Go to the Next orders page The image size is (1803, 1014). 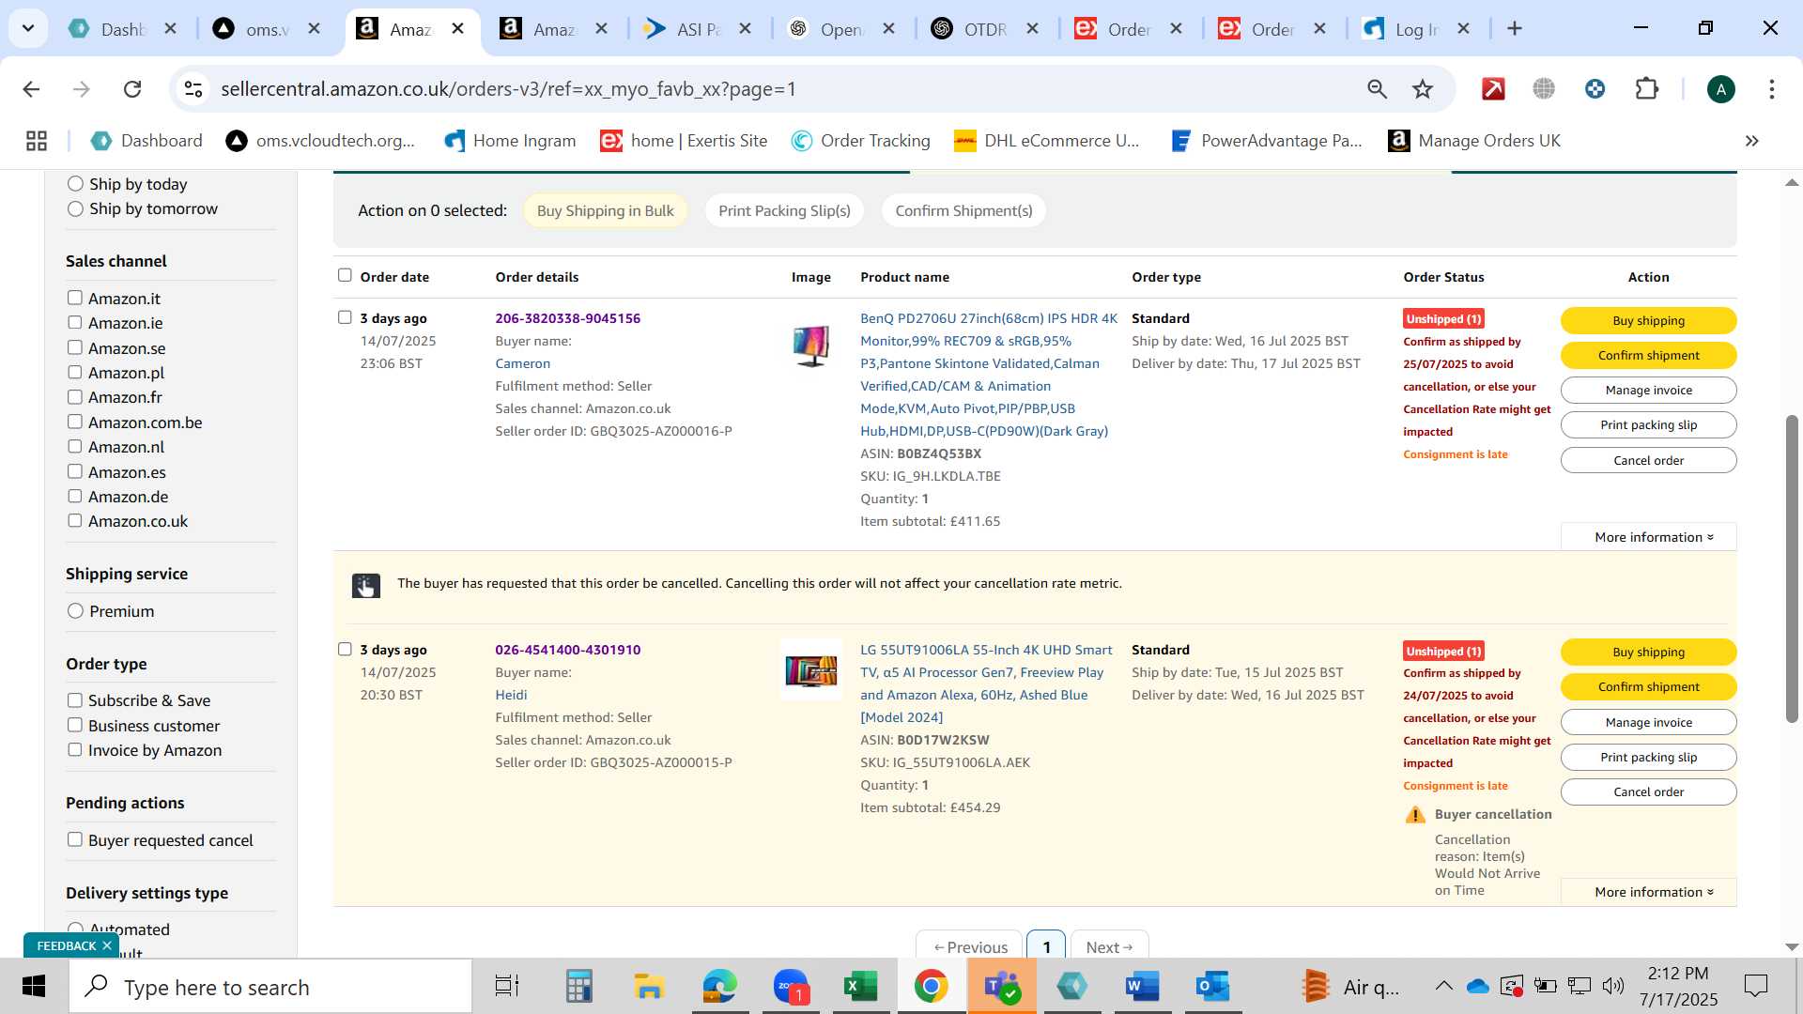1109,946
